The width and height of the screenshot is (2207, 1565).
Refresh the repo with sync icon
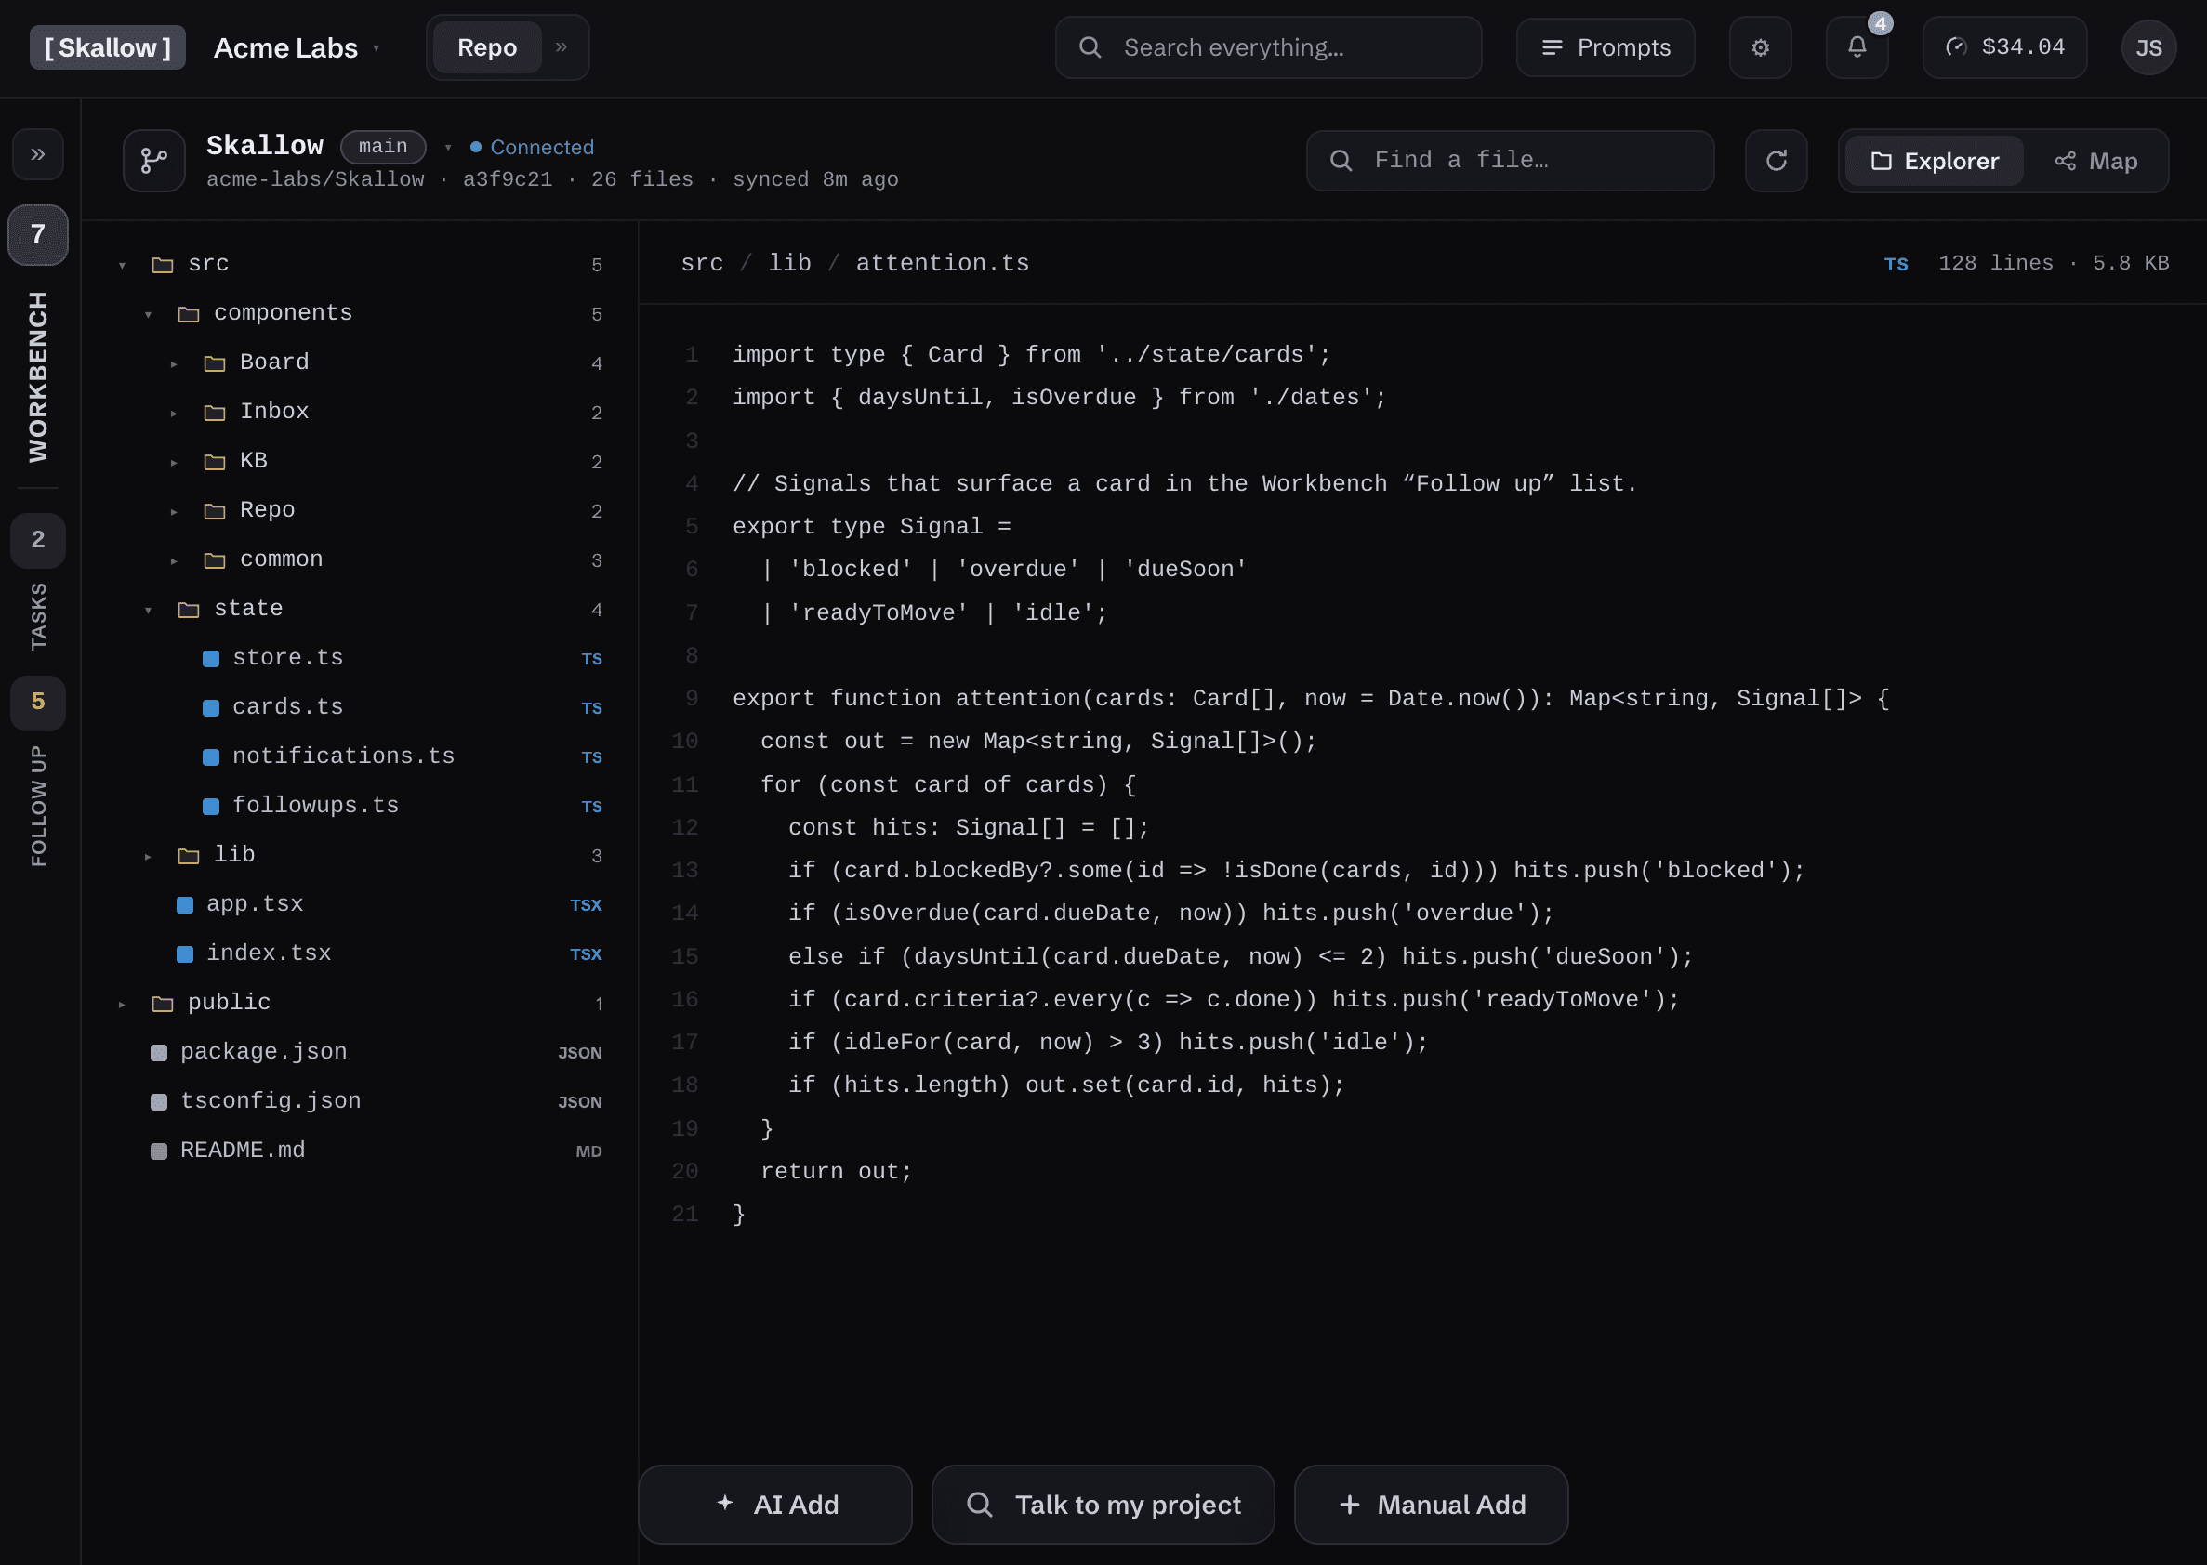pyautogui.click(x=1776, y=160)
